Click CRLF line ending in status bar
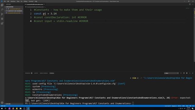Viewport: 195px width, 110px height. coord(183,106)
